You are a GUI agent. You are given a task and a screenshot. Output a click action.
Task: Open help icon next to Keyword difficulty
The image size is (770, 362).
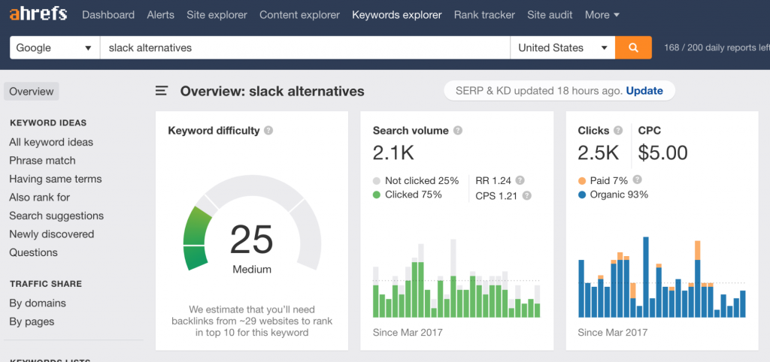[x=268, y=131]
